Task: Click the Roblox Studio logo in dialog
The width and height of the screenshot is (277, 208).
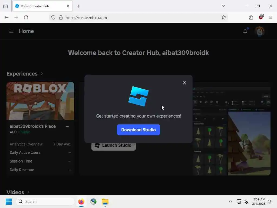Action: (138, 96)
